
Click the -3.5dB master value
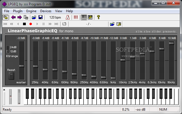coord(21,38)
